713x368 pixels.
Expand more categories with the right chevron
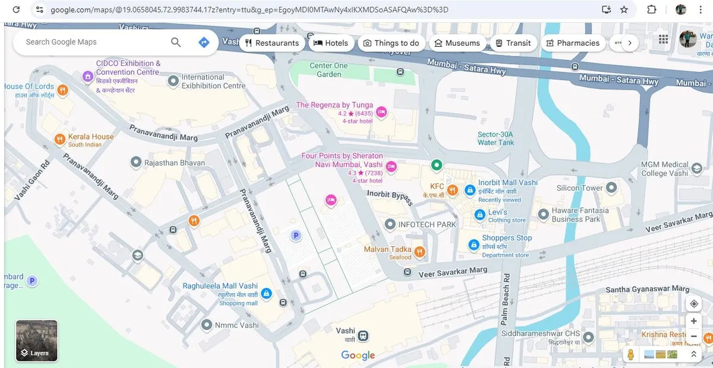[629, 43]
